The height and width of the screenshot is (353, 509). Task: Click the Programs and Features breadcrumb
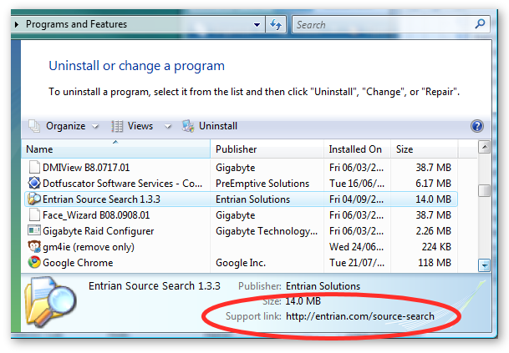coord(76,24)
